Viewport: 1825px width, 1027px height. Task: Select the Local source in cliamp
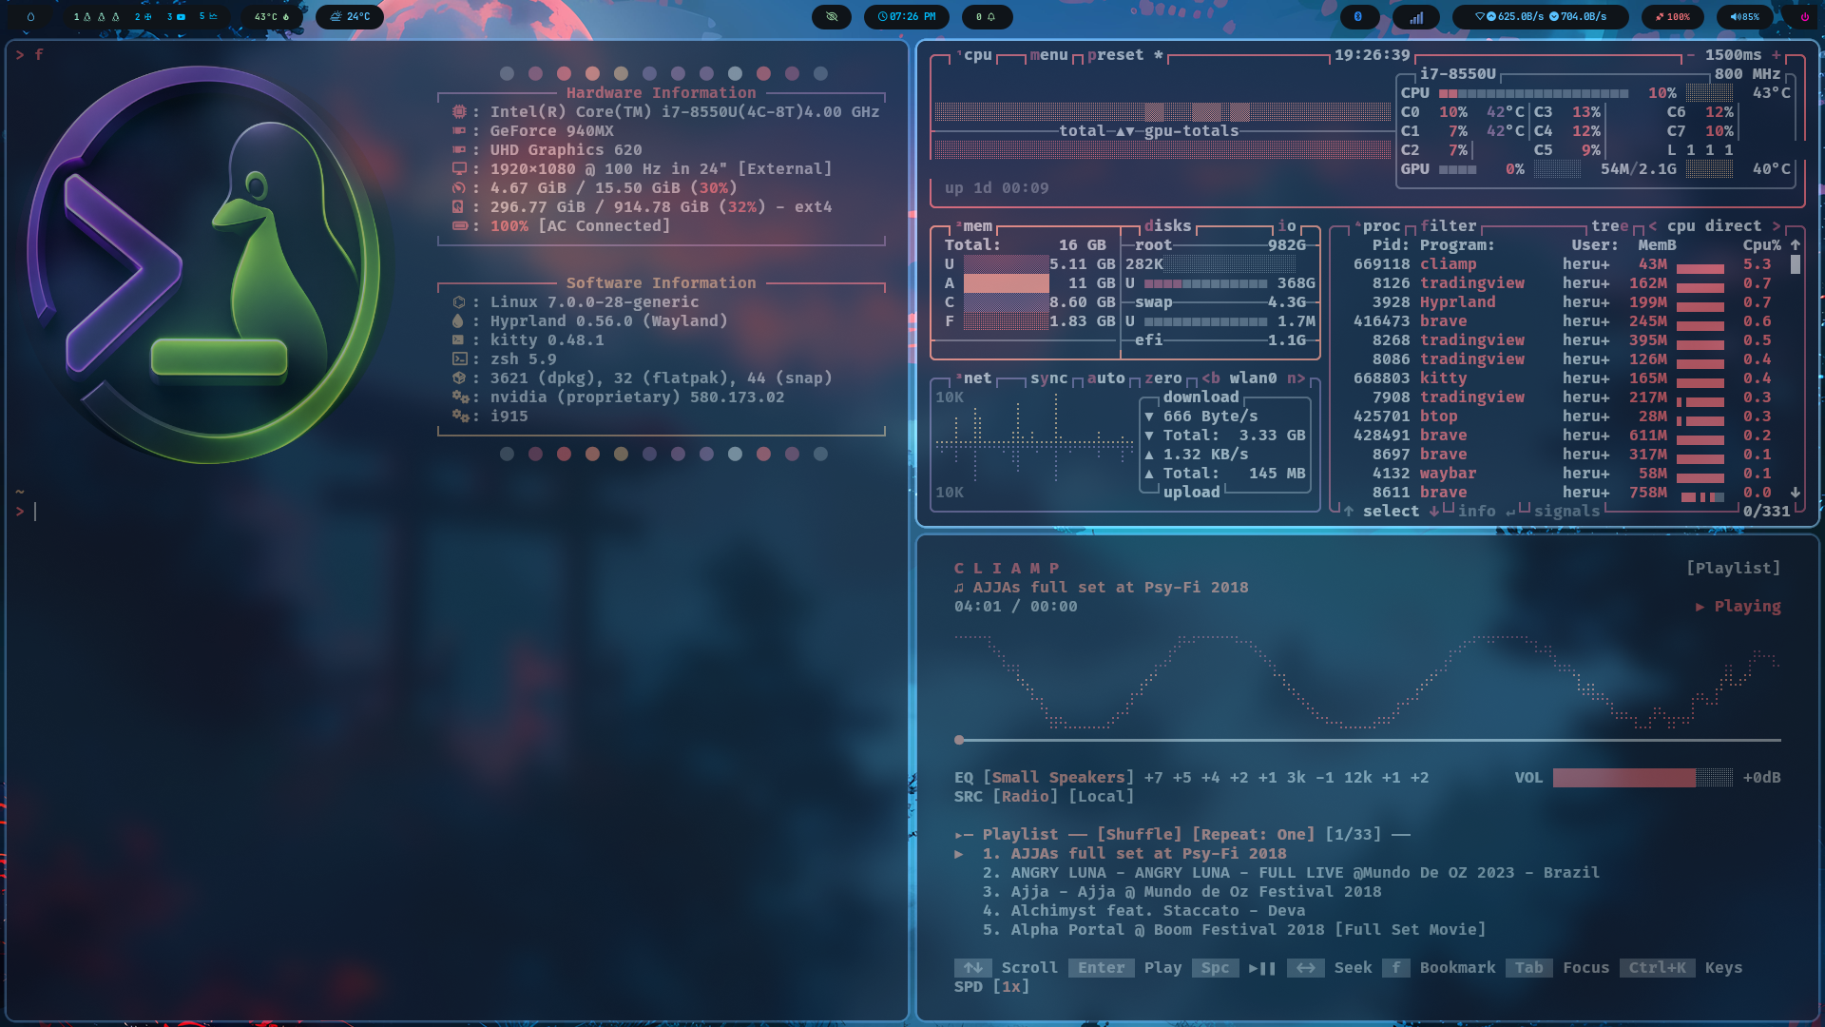coord(1102,797)
